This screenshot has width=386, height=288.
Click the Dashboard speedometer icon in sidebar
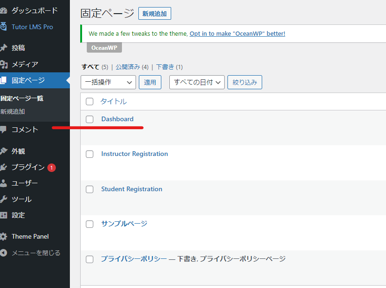click(x=3, y=10)
